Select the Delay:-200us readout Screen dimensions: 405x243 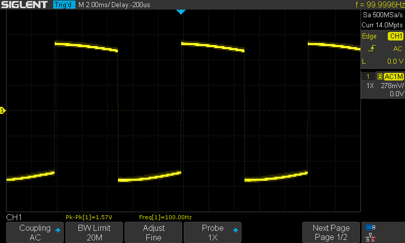pos(131,5)
